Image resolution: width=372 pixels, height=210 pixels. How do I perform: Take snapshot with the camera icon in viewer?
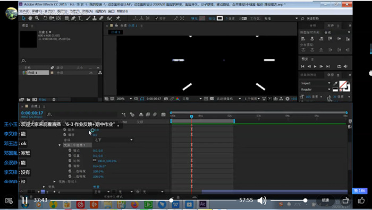coord(166,99)
